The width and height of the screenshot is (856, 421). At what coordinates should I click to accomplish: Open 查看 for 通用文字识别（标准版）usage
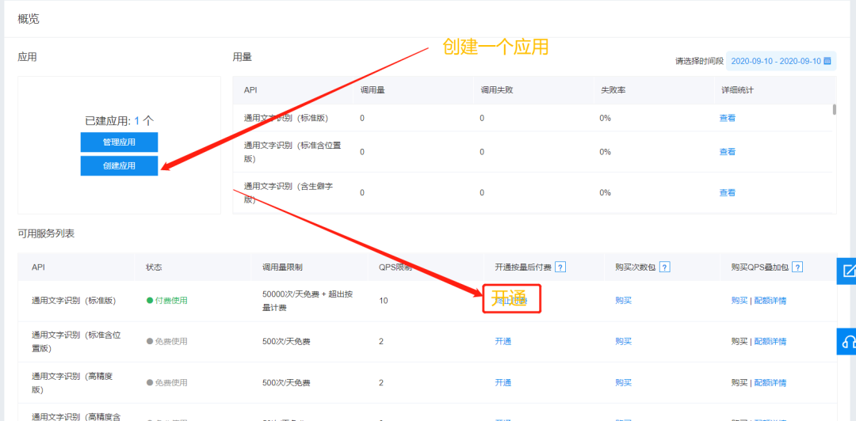click(x=727, y=118)
